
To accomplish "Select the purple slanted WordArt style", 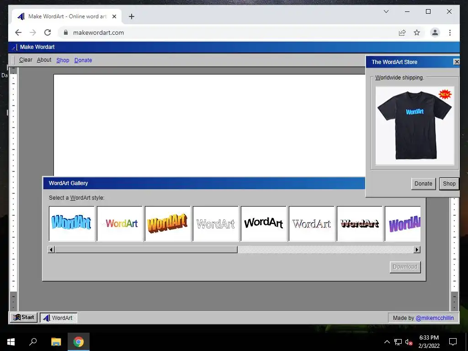I will [403, 223].
